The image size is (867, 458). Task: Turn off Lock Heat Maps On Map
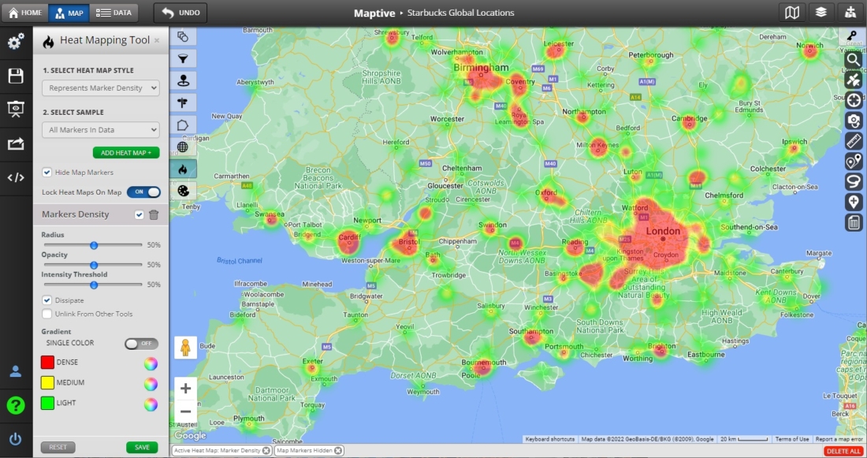(142, 192)
